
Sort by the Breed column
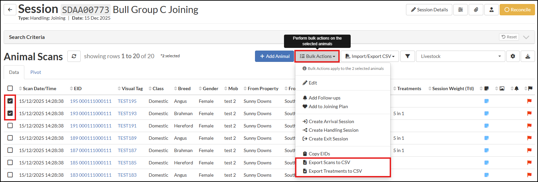click(182, 89)
